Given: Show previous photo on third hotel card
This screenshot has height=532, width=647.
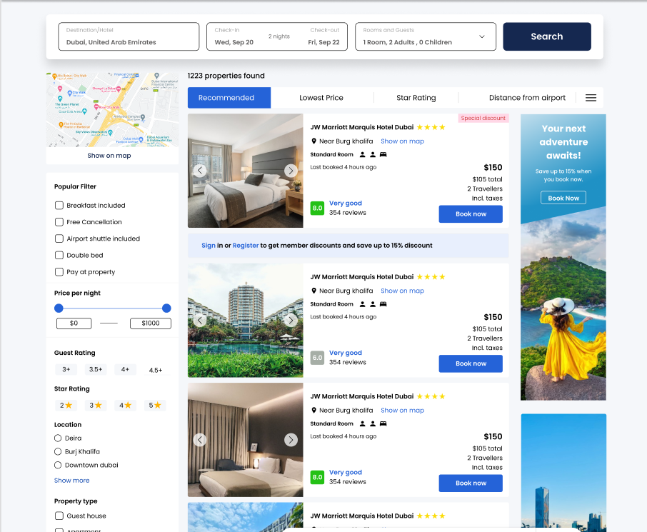Looking at the screenshot, I should tap(200, 440).
